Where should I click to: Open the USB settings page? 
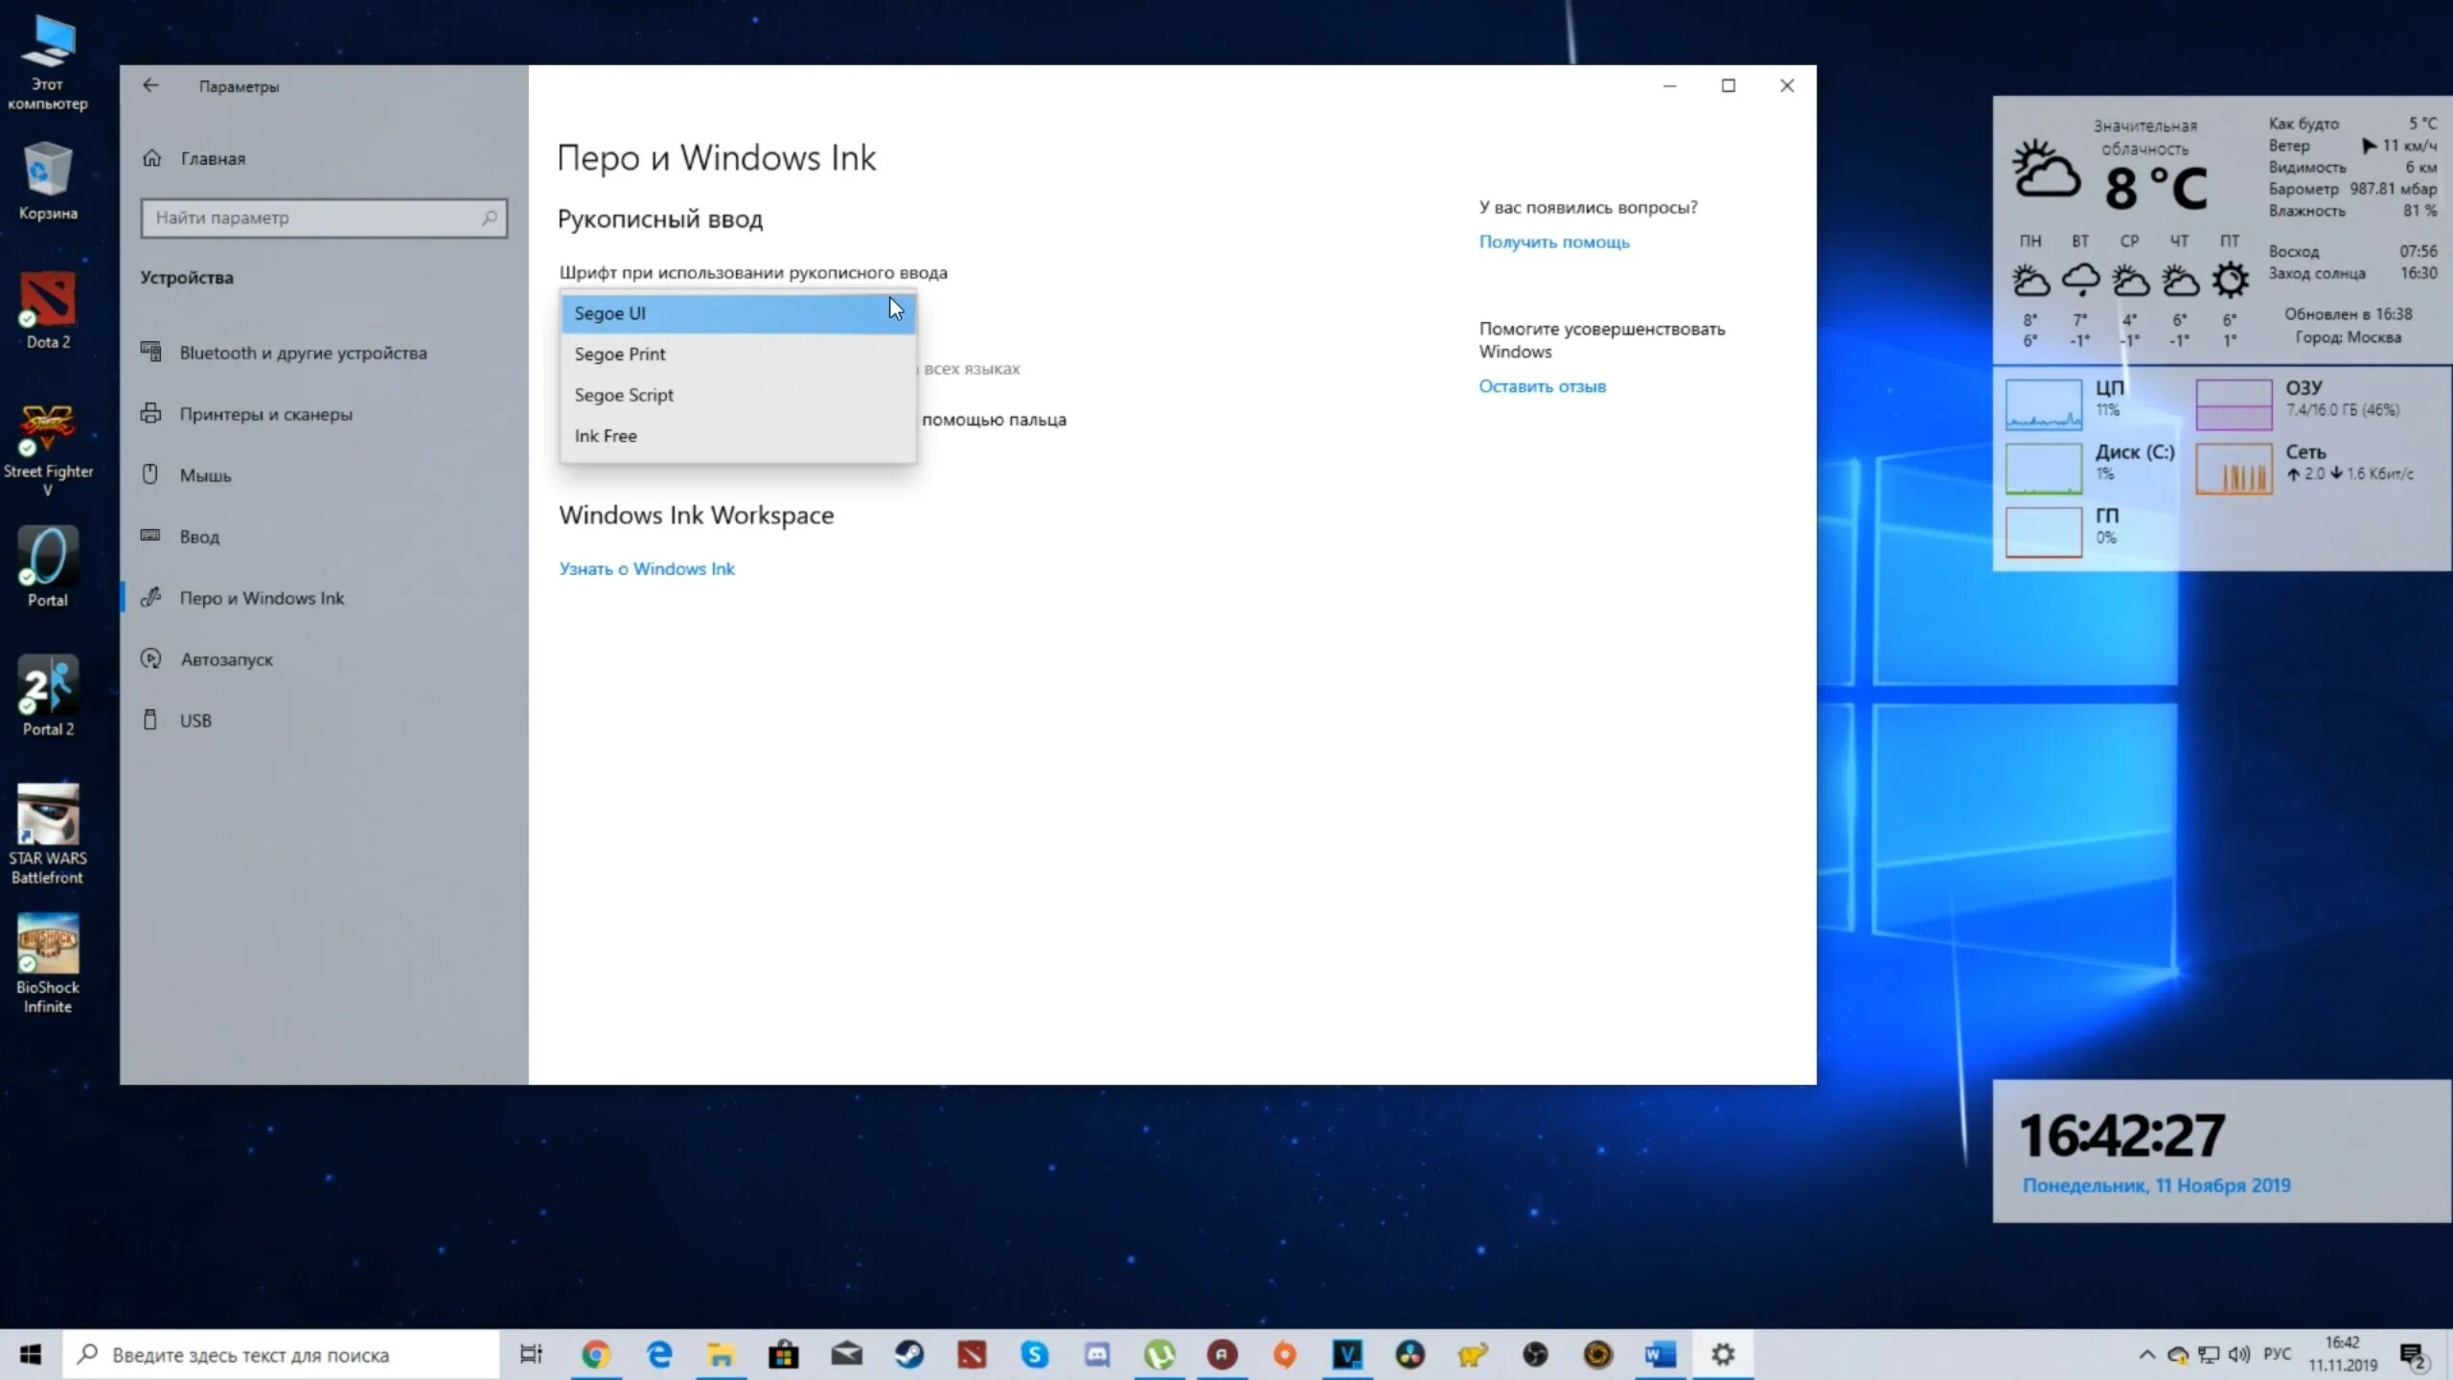coord(195,721)
